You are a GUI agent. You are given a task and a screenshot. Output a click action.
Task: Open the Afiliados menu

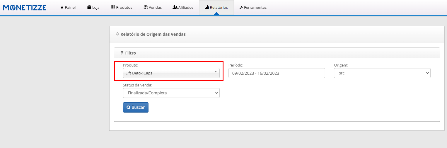[x=183, y=7]
